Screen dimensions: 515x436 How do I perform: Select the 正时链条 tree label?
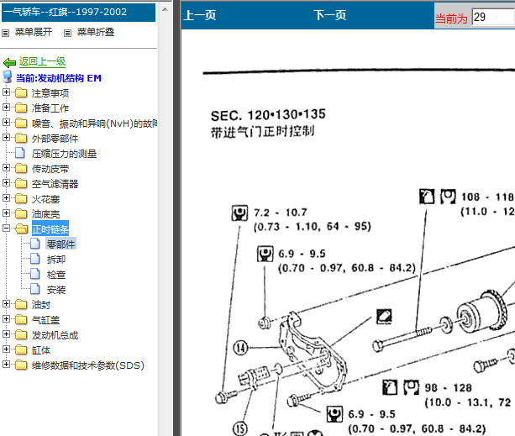click(x=50, y=229)
